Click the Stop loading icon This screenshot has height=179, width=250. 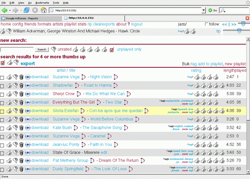35,10
